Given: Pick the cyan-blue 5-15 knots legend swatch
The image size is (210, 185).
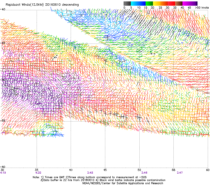Looking at the screenshot, I should coord(138,3).
